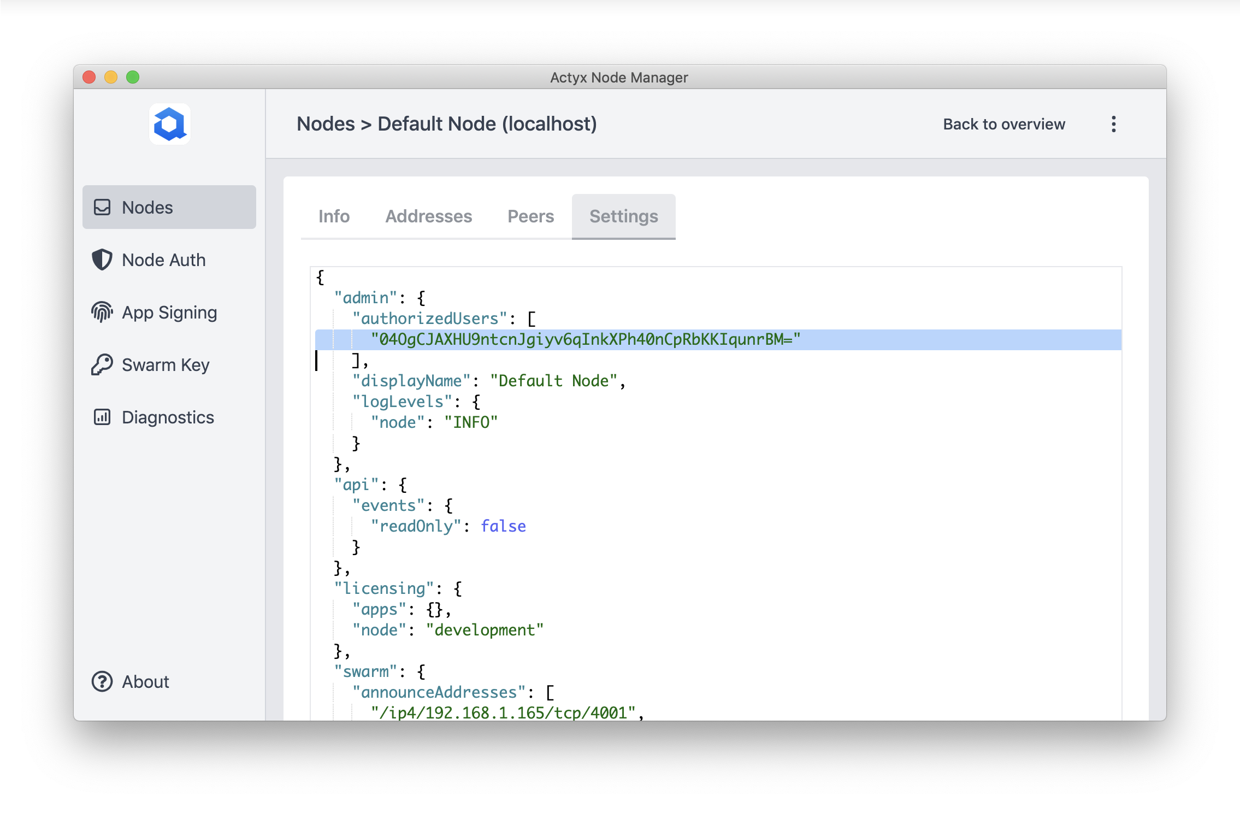Click the false value of readOnly
This screenshot has height=819, width=1240.
coord(503,526)
